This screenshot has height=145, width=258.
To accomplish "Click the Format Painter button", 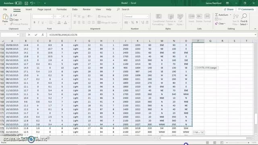I will tap(19, 24).
